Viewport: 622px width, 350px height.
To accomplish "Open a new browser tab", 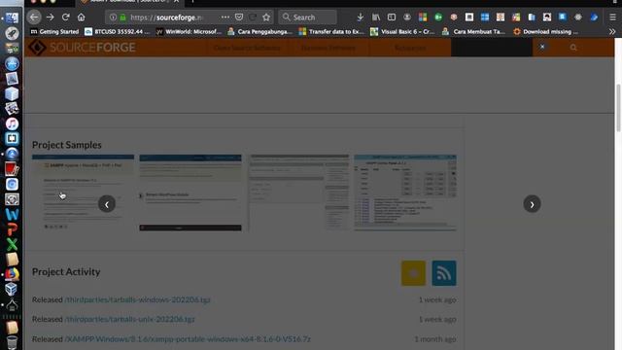I will pyautogui.click(x=192, y=1).
